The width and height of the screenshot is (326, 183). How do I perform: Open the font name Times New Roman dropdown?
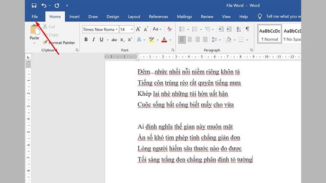[x=116, y=29]
